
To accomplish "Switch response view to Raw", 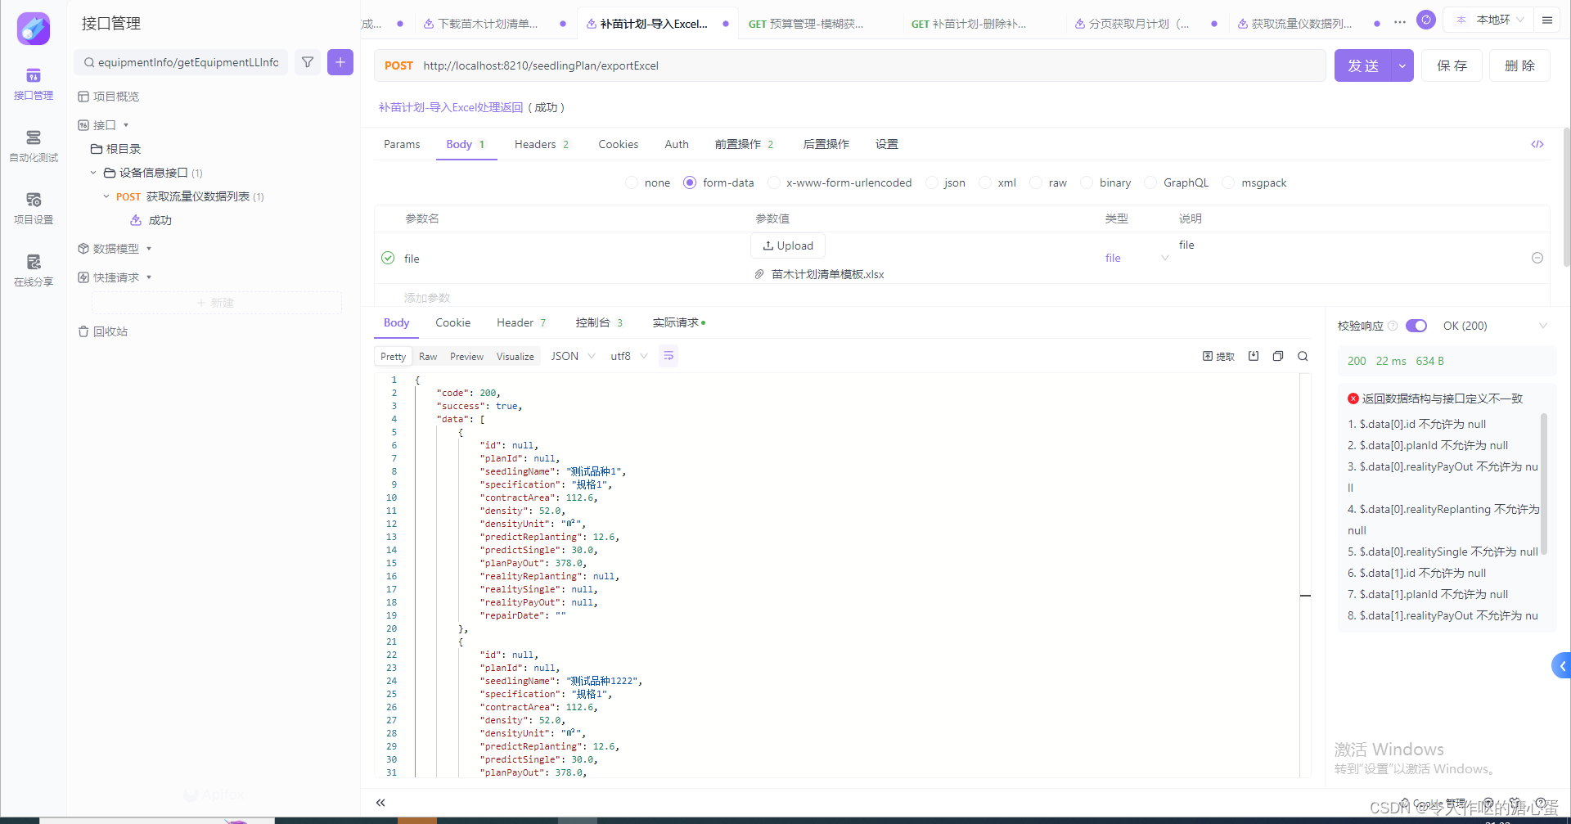I will point(428,356).
